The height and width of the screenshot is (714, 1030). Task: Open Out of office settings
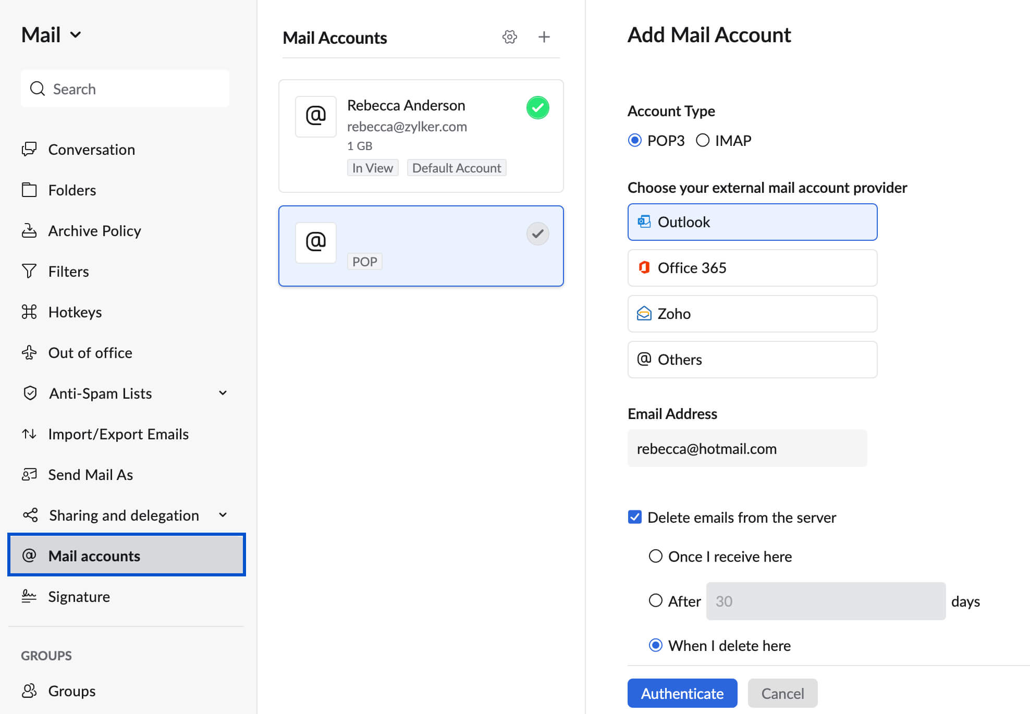pyautogui.click(x=90, y=353)
